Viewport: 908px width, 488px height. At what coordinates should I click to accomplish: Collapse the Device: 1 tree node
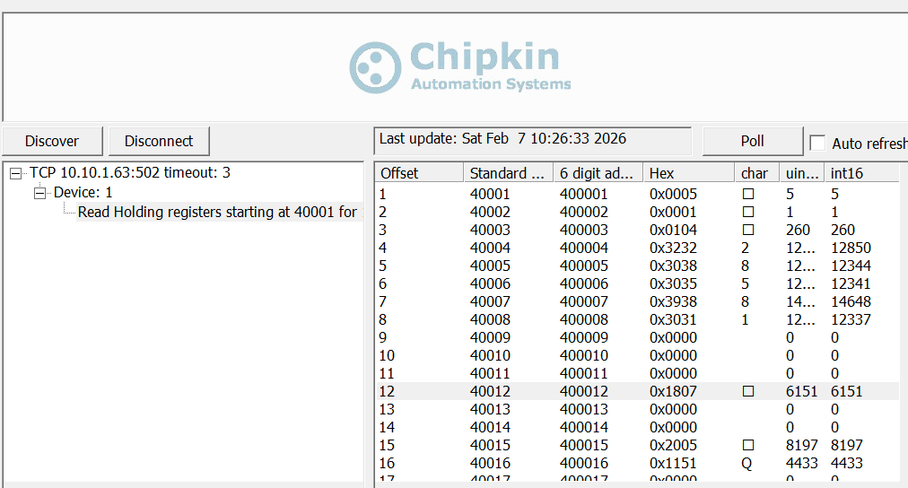(39, 193)
